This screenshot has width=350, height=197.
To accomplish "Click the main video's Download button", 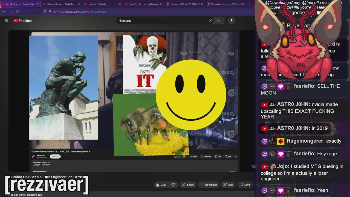I will tap(209, 185).
